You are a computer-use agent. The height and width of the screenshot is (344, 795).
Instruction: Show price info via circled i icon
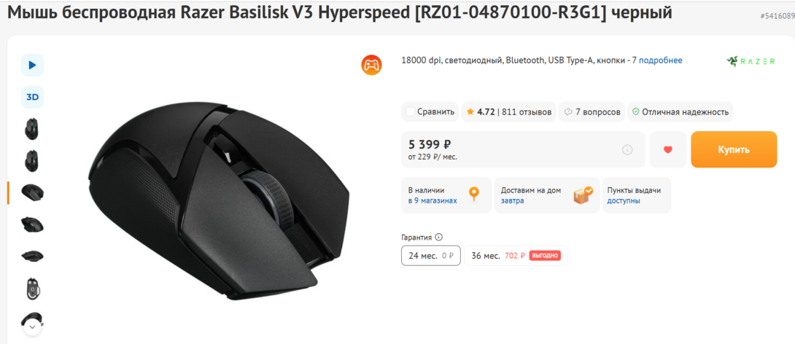coord(627,149)
